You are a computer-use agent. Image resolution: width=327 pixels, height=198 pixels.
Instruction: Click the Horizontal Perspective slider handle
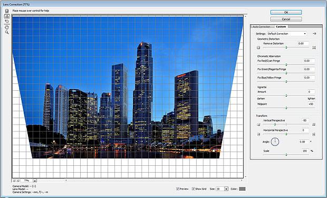286,134
